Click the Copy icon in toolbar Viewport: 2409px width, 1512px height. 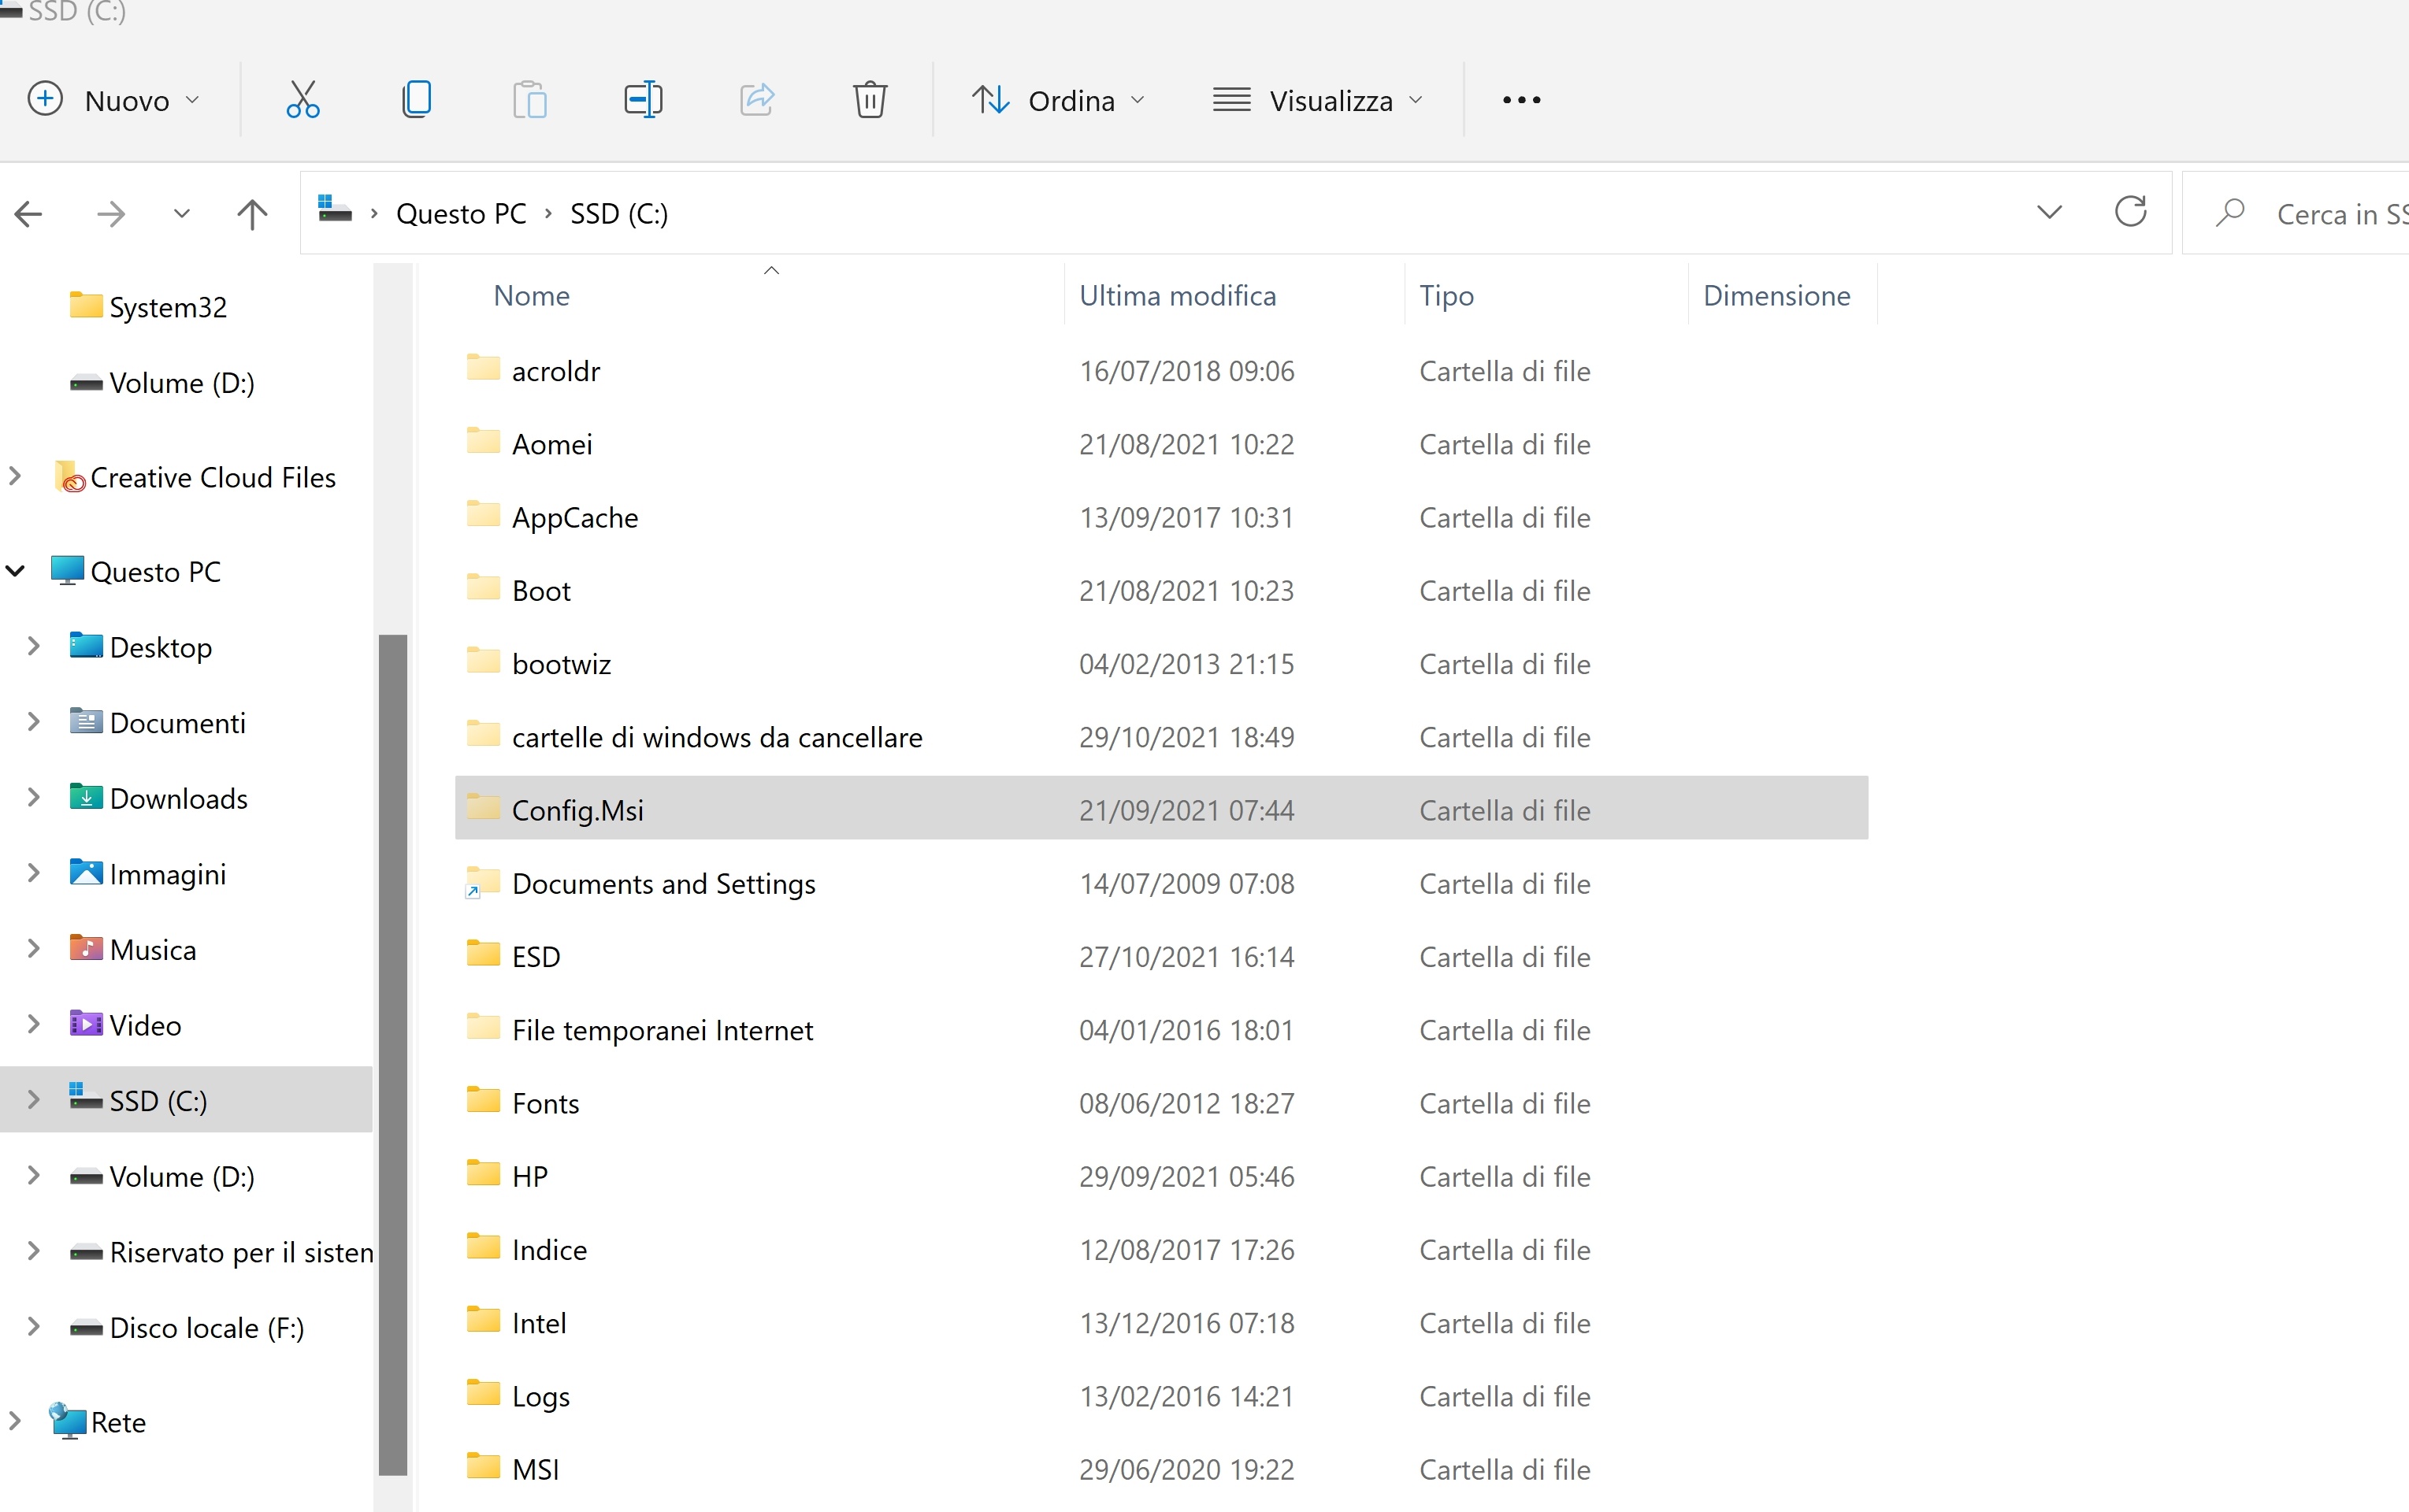pos(416,100)
